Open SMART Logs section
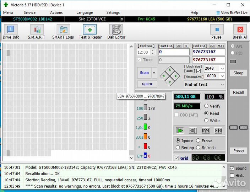This screenshot has width=250, height=192. (x=63, y=32)
